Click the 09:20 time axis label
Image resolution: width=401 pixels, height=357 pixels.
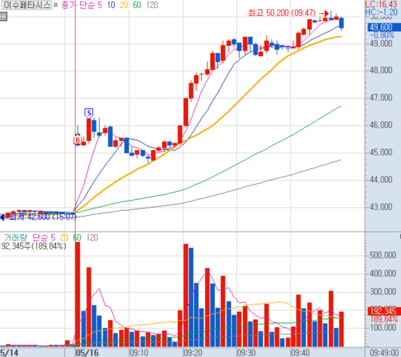click(193, 353)
